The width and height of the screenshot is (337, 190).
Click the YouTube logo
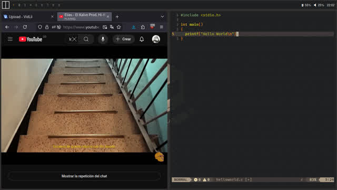[31, 39]
